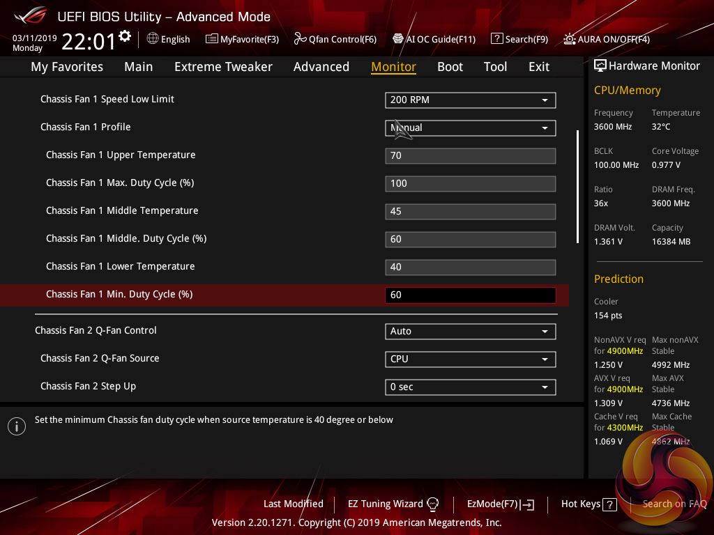
Task: Click the Search question mark icon
Action: click(x=496, y=39)
